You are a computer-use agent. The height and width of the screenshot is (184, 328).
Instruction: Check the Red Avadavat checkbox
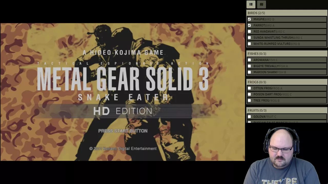pos(249,31)
